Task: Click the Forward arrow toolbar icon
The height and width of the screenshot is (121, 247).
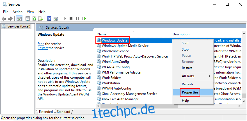Action: [x=10, y=19]
